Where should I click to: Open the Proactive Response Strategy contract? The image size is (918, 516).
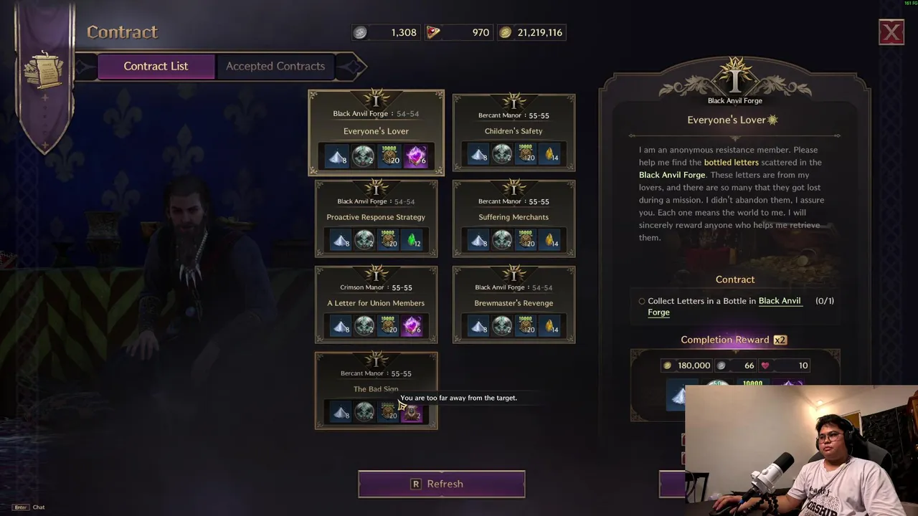tap(376, 219)
